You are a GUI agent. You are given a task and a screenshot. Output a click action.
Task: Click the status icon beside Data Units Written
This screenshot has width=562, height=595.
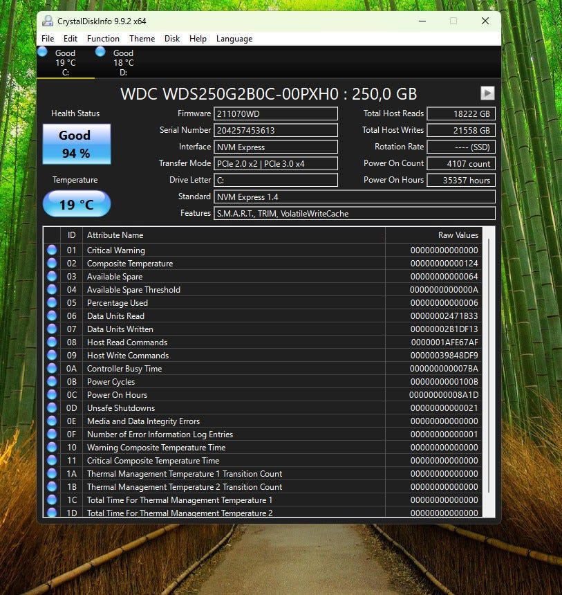(x=52, y=329)
